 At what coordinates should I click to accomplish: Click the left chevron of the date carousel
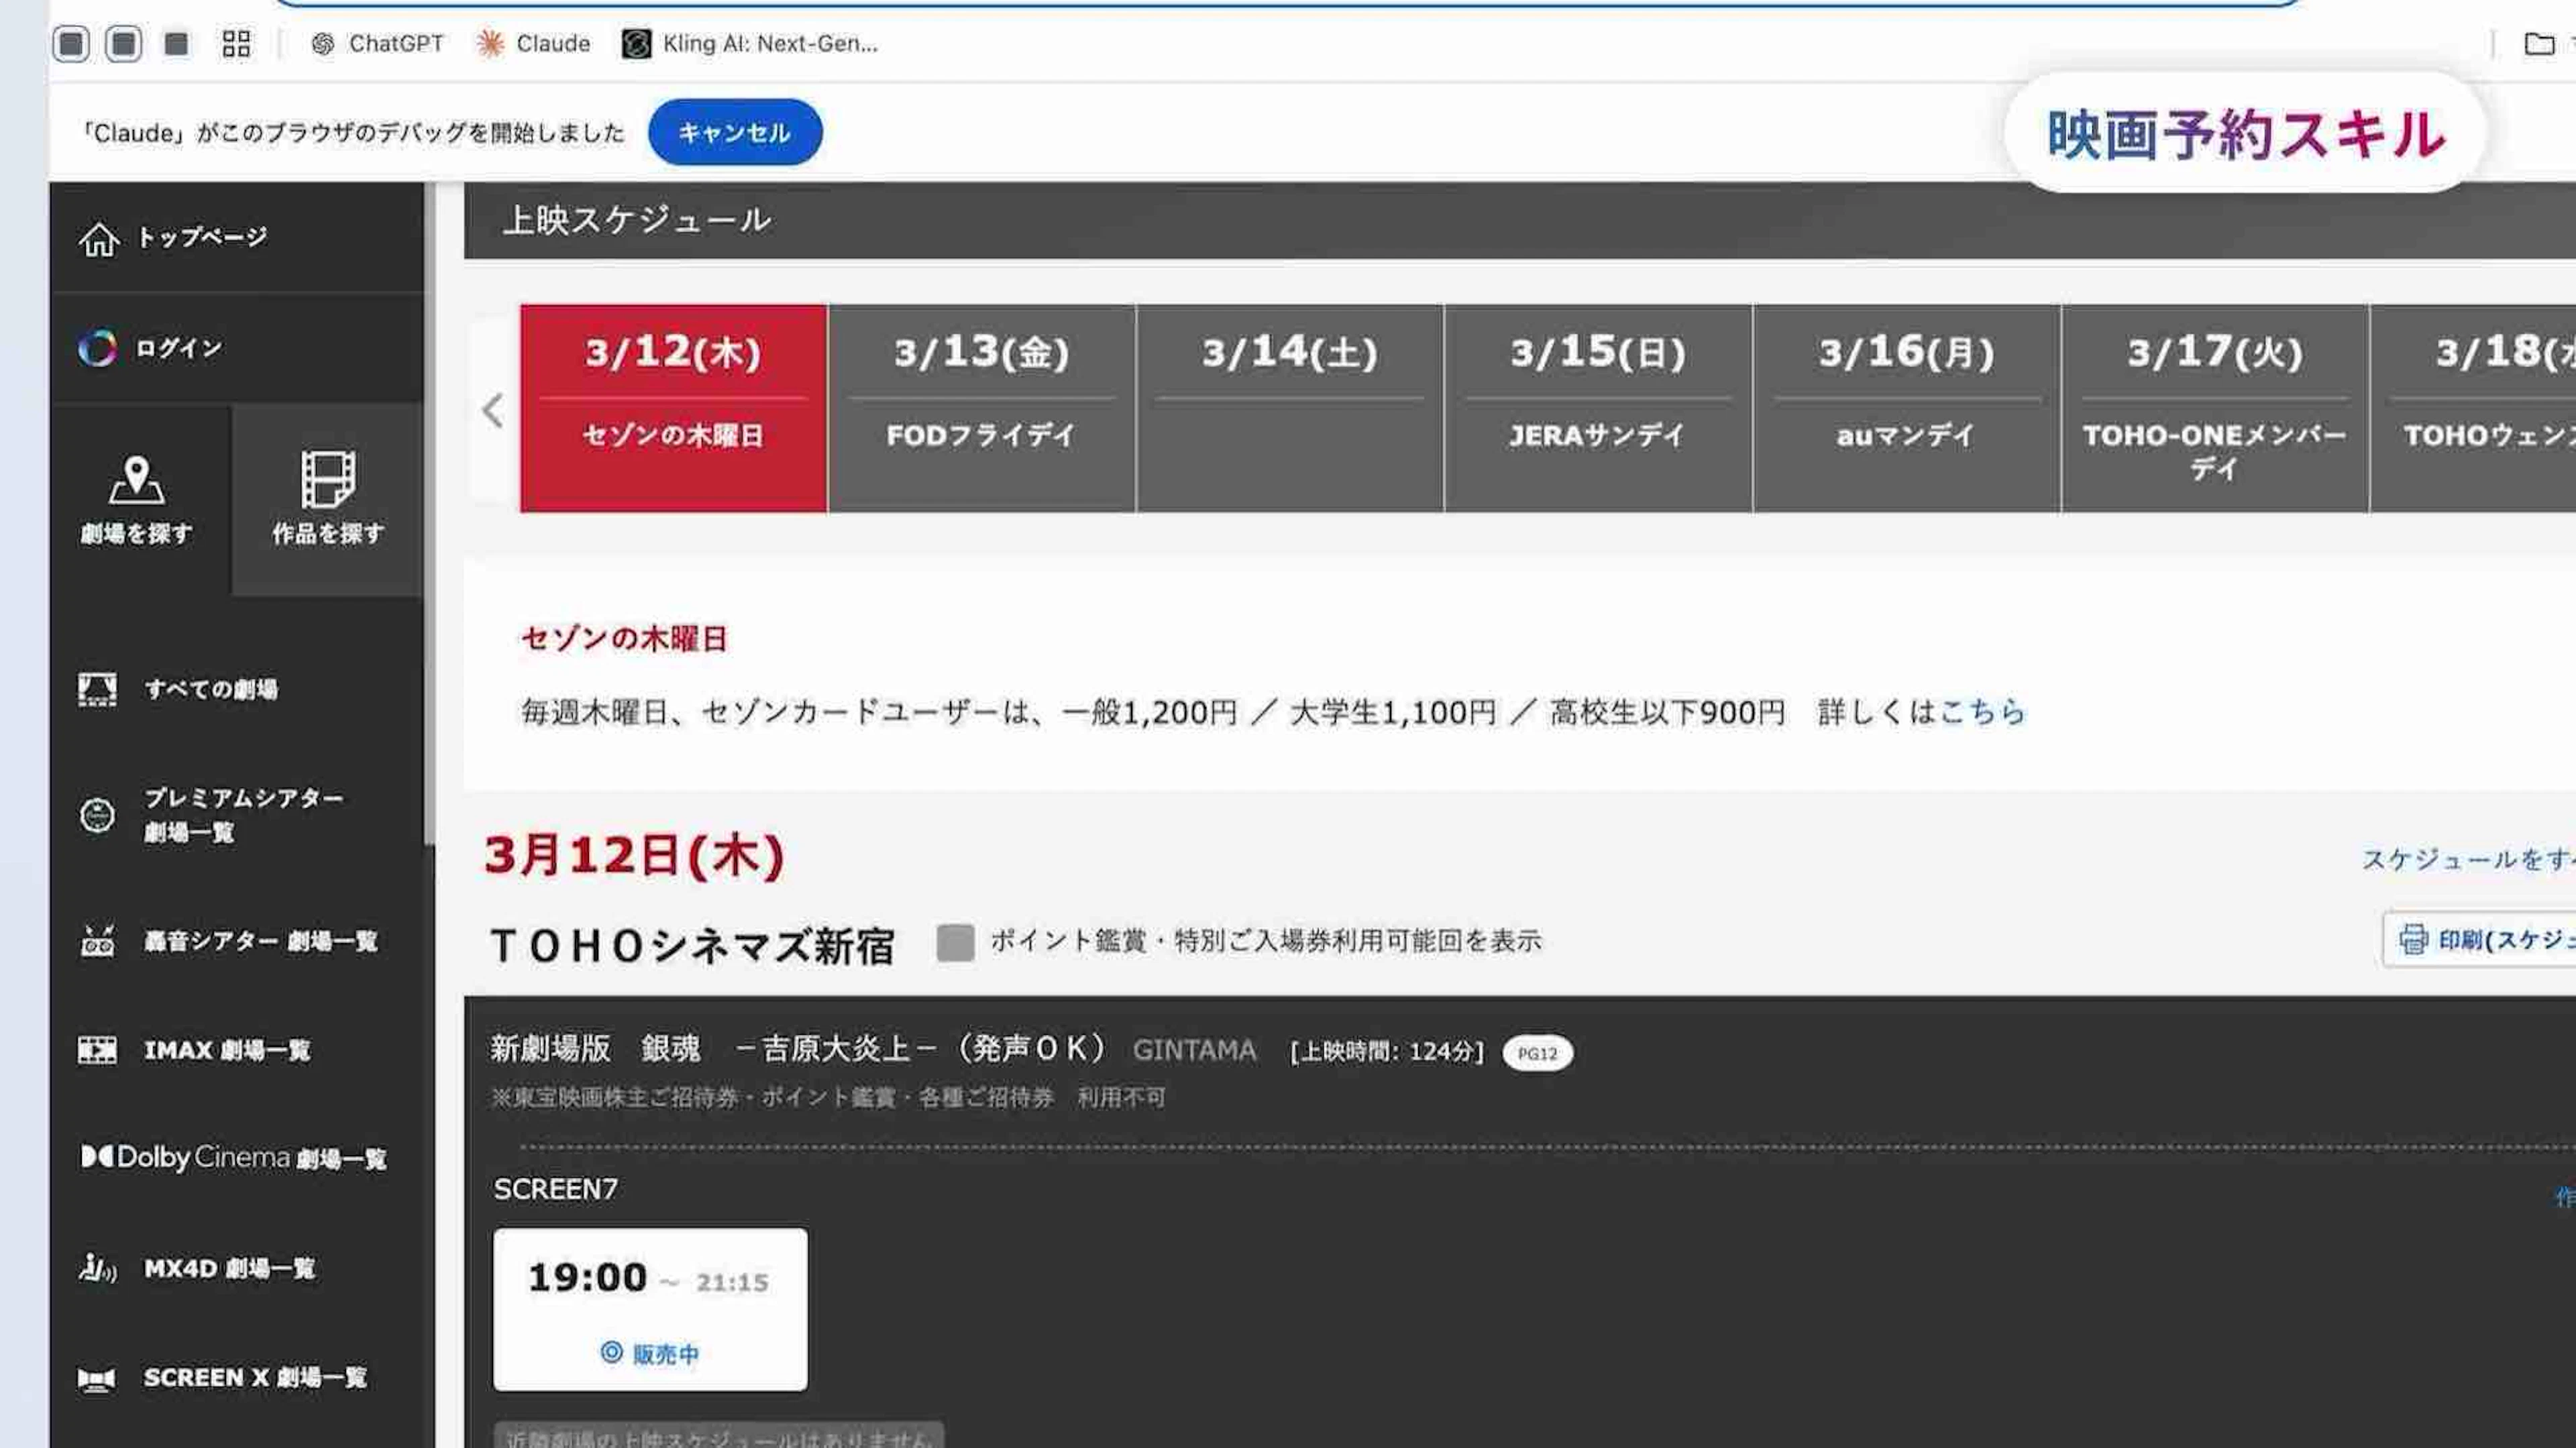(492, 410)
